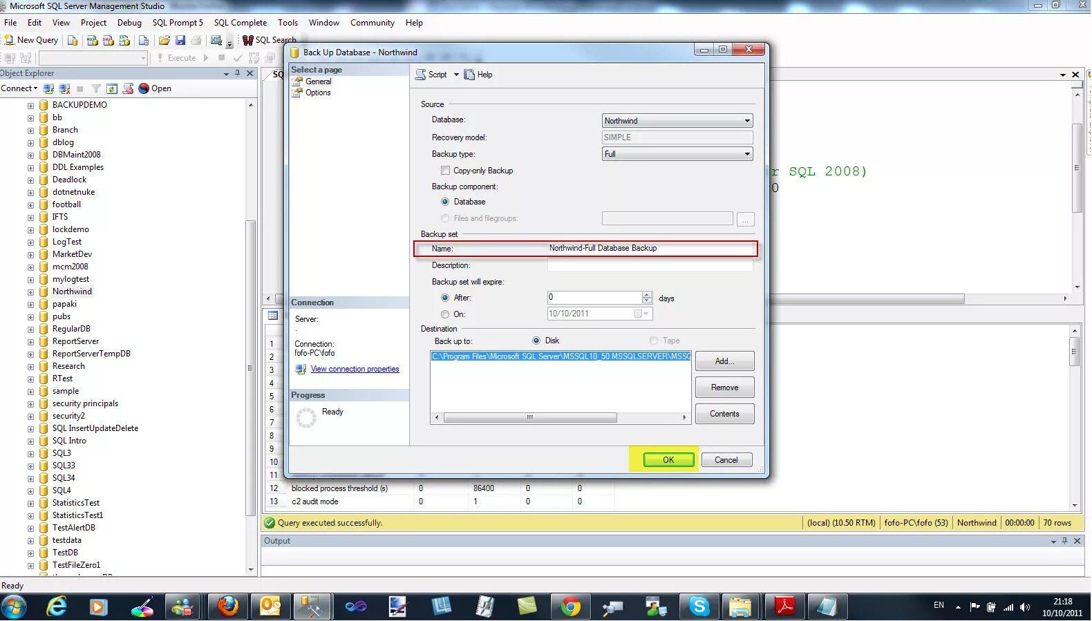Open the SQL Prompt 5 menu
1092x621 pixels.
(x=178, y=23)
